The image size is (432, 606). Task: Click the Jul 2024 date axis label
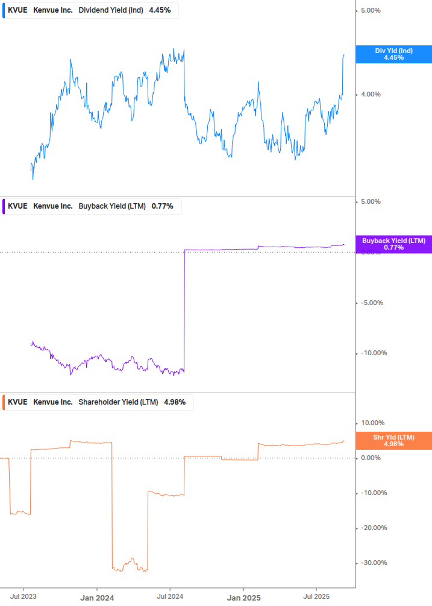pos(170,596)
